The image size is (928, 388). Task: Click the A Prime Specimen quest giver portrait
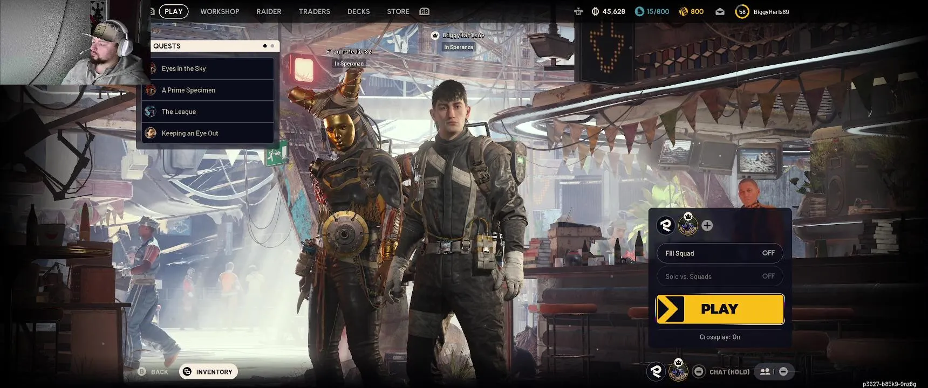tap(151, 90)
